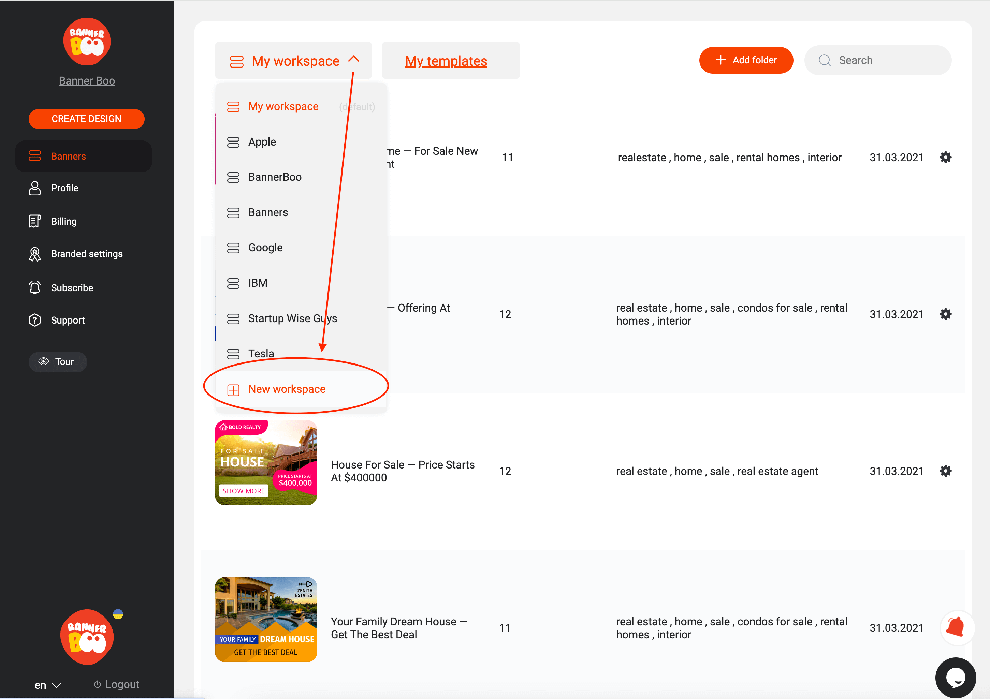Click the BannerBoo logo at the top of the sidebar
The height and width of the screenshot is (699, 990).
point(87,41)
